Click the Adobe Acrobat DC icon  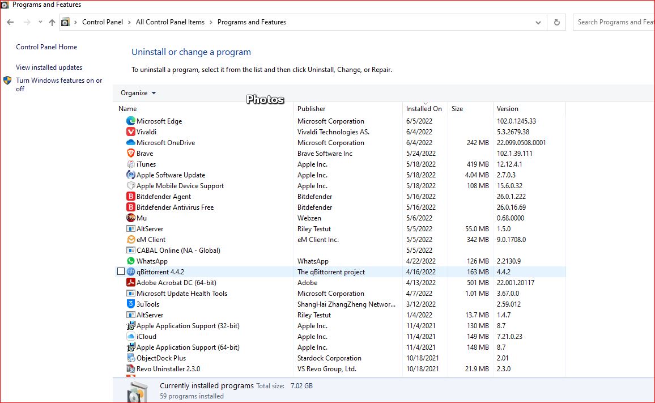[x=131, y=283]
